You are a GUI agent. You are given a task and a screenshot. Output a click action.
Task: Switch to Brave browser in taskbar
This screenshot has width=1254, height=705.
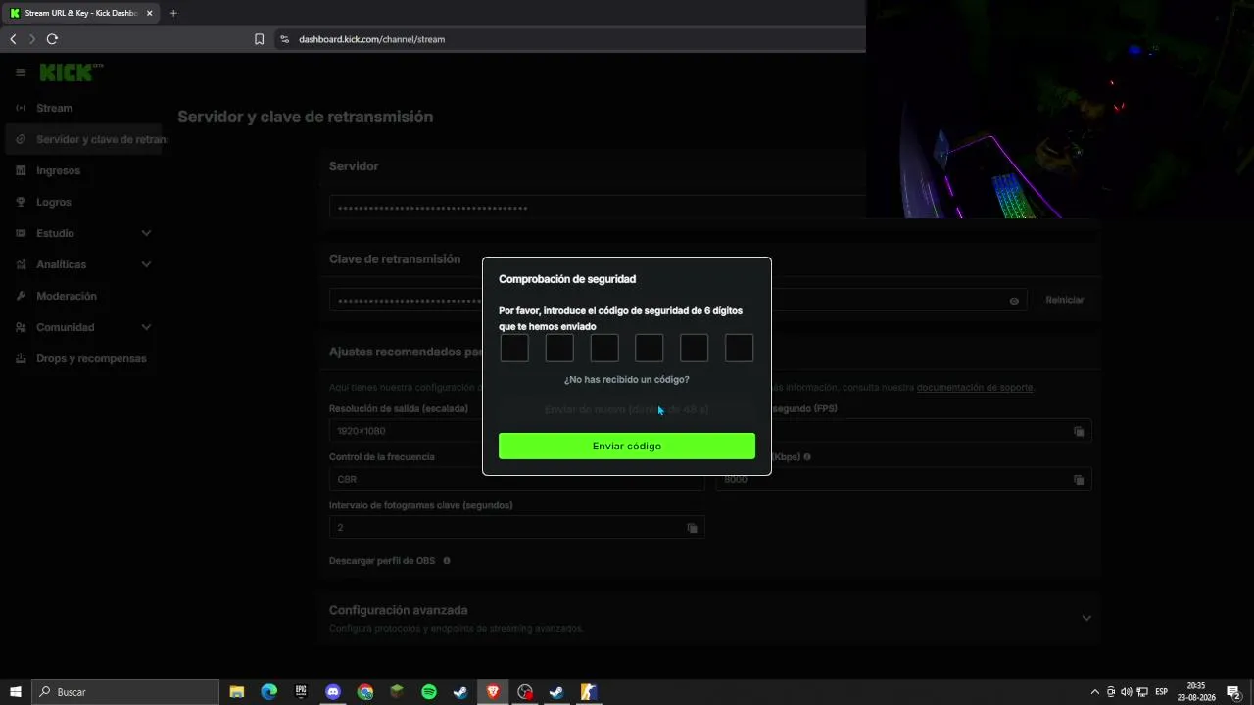493,692
